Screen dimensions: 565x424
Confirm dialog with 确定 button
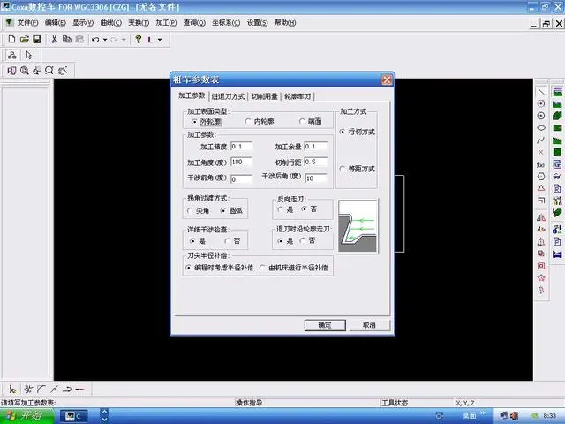[325, 325]
